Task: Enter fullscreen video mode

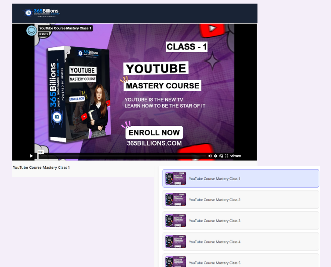Action: 226,156
